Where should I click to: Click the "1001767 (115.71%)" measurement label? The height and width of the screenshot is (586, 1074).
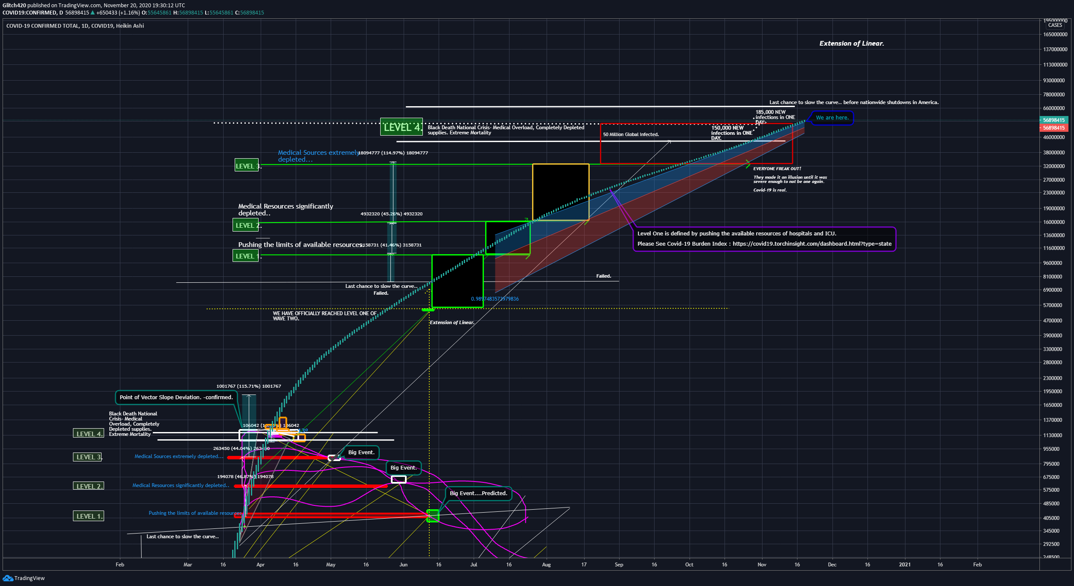coord(249,386)
